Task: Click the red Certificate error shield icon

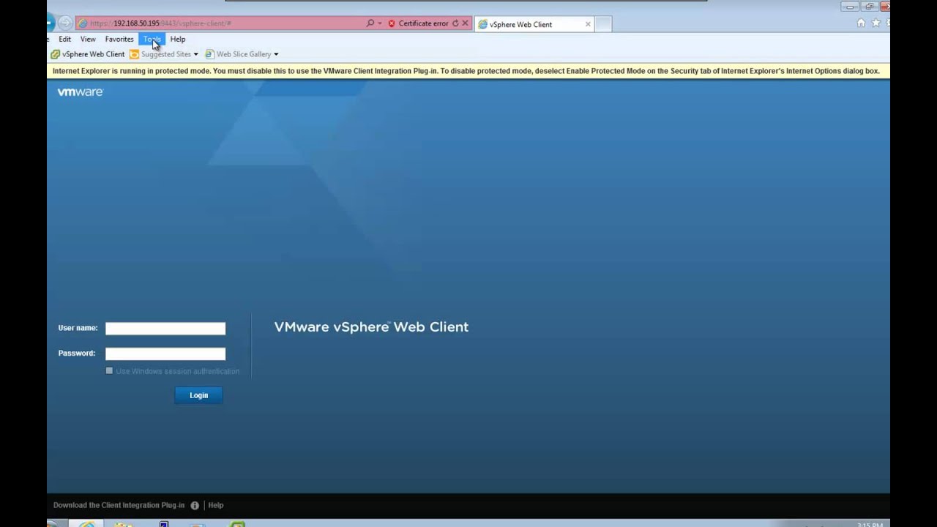Action: pos(392,23)
